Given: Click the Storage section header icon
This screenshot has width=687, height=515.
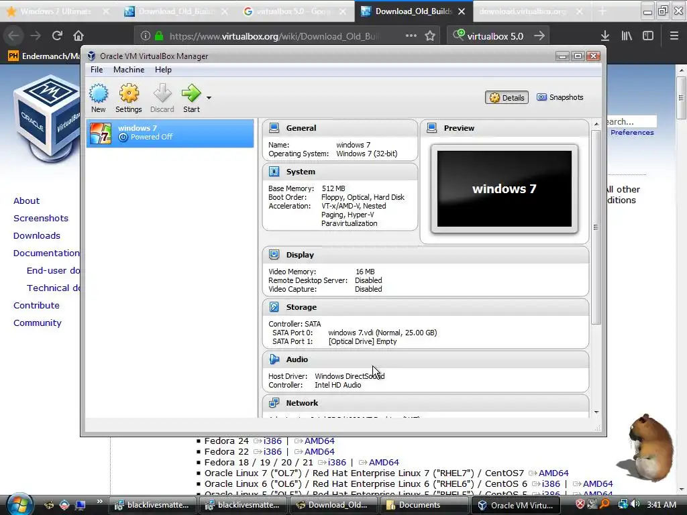Looking at the screenshot, I should point(274,307).
